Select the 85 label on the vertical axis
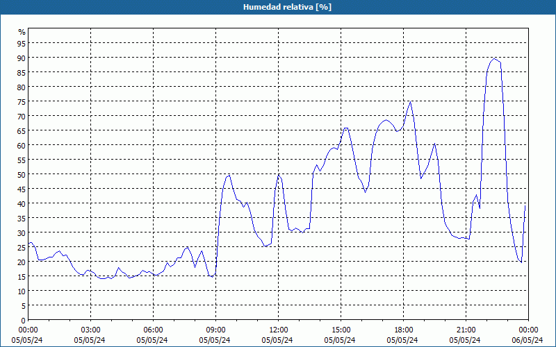Image resolution: width=556 pixels, height=347 pixels. click(22, 72)
